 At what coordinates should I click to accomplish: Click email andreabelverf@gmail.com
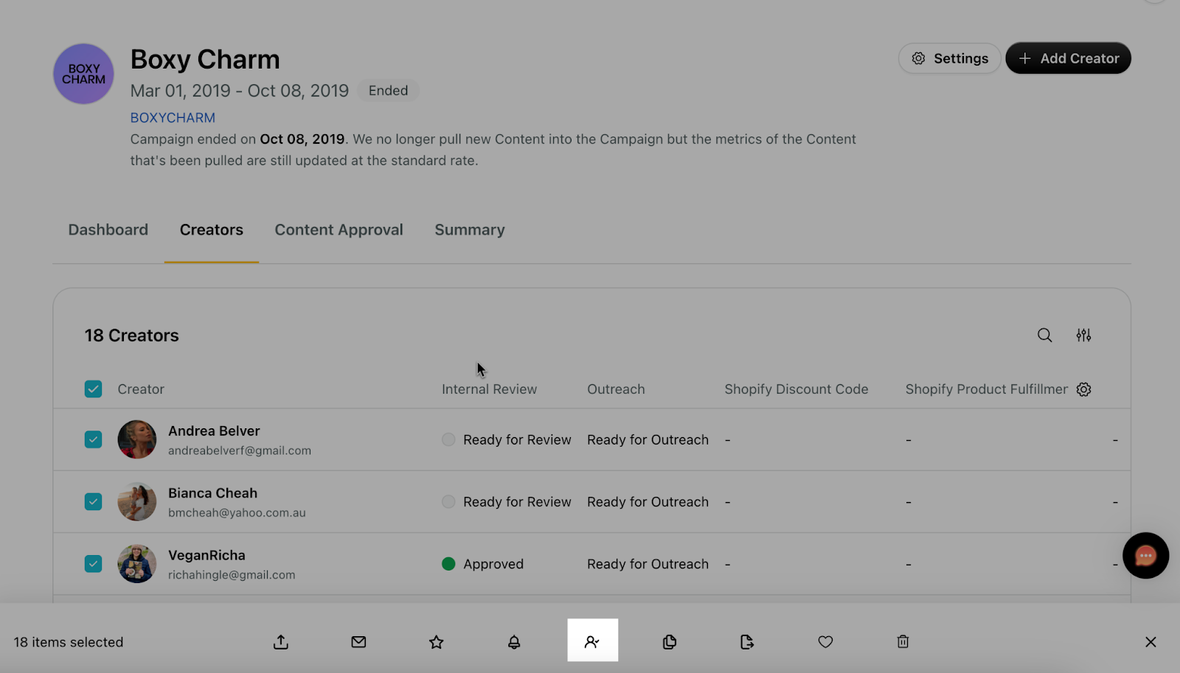coord(240,450)
